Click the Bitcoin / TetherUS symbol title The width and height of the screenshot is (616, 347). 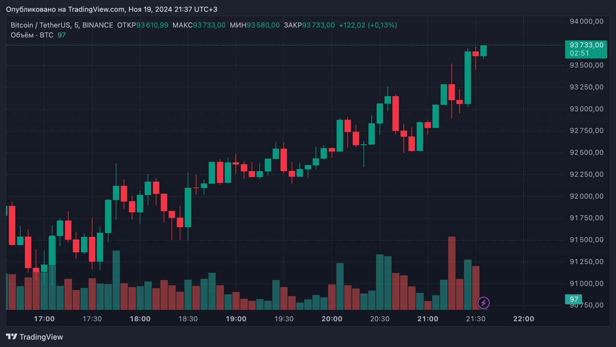coord(62,25)
